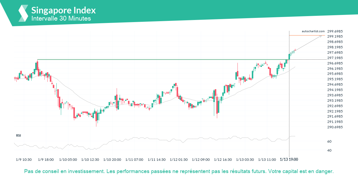Click the bold 1/13 19:00 time label
This screenshot has width=358, height=179.
click(x=289, y=160)
